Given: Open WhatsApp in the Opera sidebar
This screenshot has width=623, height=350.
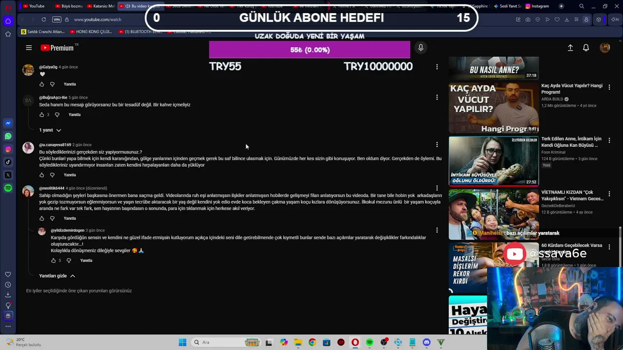Looking at the screenshot, I should [8, 136].
